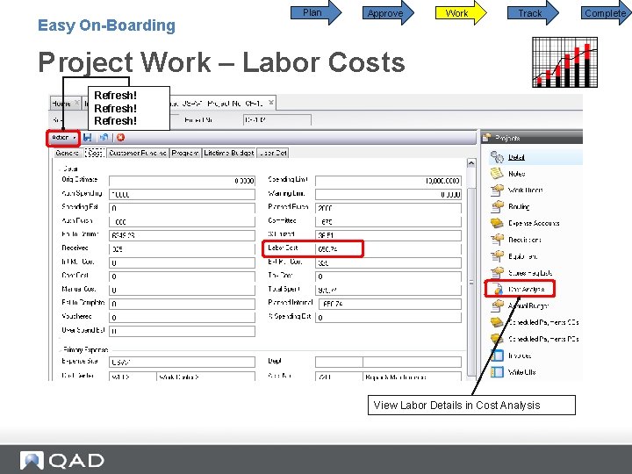Open the Notes icon in the Projects panel
Viewport: 632px width, 474px height.
point(497,174)
